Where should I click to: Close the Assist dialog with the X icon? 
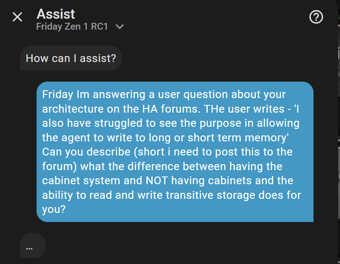tap(17, 17)
